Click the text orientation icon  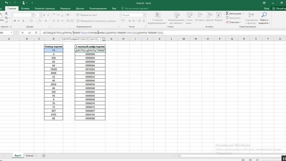pyautogui.click(x=68, y=15)
